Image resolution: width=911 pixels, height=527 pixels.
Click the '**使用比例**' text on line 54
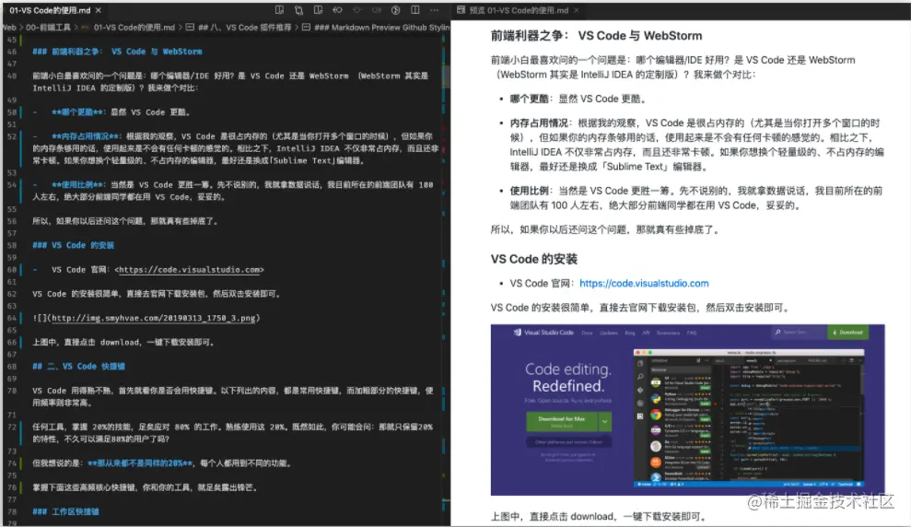click(78, 185)
